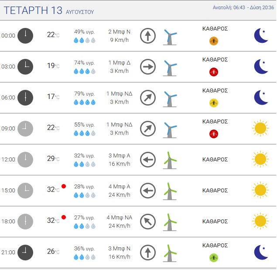Click the 4 Μπφ ΝΑ wind text at 18:00
Viewport: 277px width, 270px height.
(x=120, y=218)
